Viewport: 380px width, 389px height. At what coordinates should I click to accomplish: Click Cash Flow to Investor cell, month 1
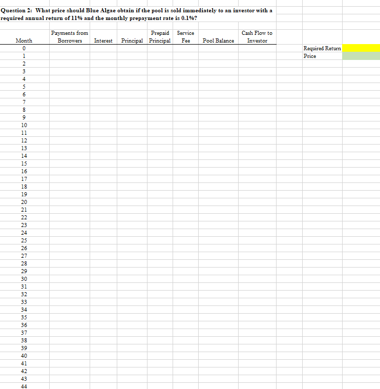pos(257,56)
